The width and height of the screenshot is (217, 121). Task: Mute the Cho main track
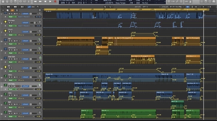coord(10,23)
